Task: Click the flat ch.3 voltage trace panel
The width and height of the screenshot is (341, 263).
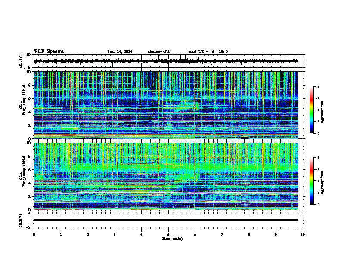Action: pyautogui.click(x=168, y=220)
